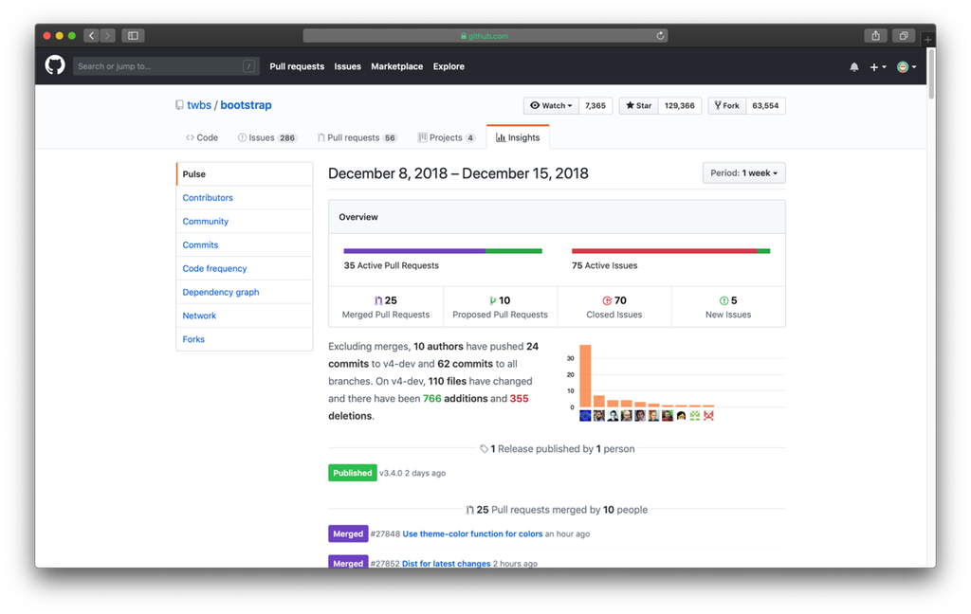This screenshot has height=614, width=971.
Task: Open Contributors in the sidebar
Action: pos(245,197)
